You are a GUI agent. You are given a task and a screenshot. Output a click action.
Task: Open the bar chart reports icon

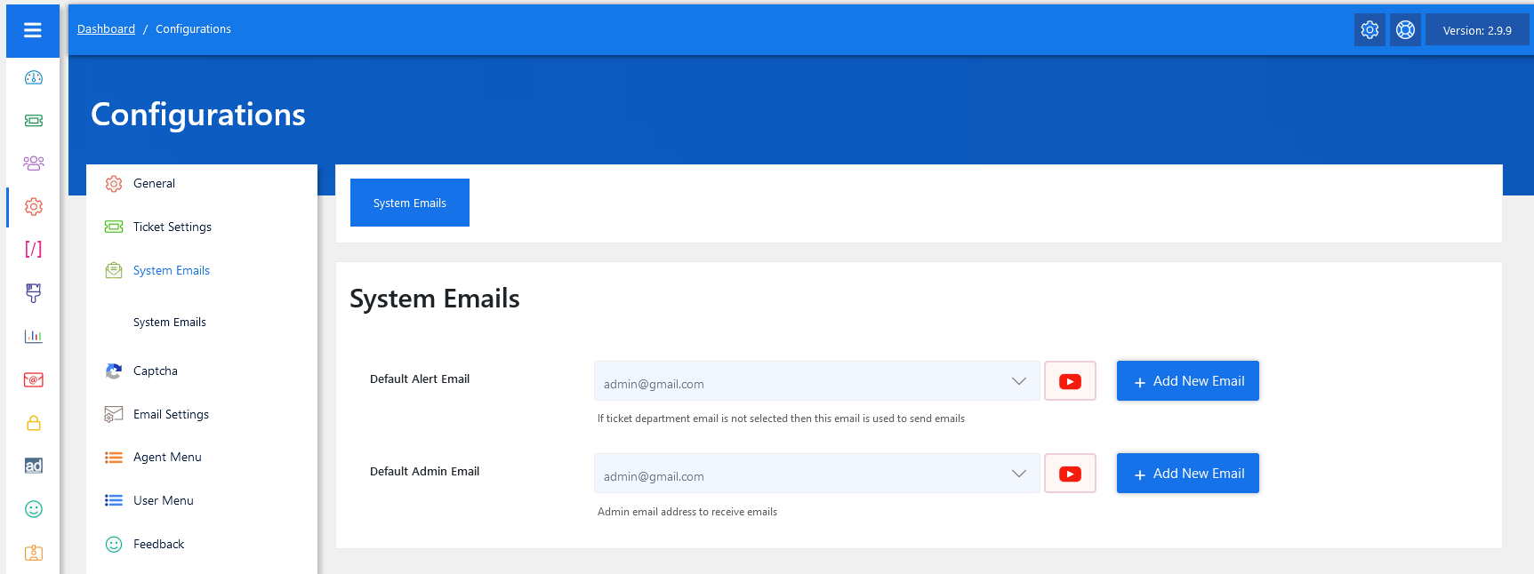point(34,336)
